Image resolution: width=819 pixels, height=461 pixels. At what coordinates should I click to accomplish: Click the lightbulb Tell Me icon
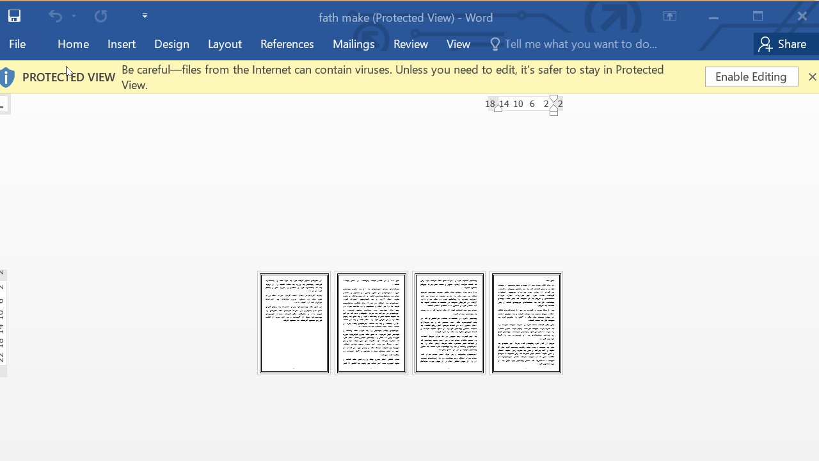click(x=495, y=44)
